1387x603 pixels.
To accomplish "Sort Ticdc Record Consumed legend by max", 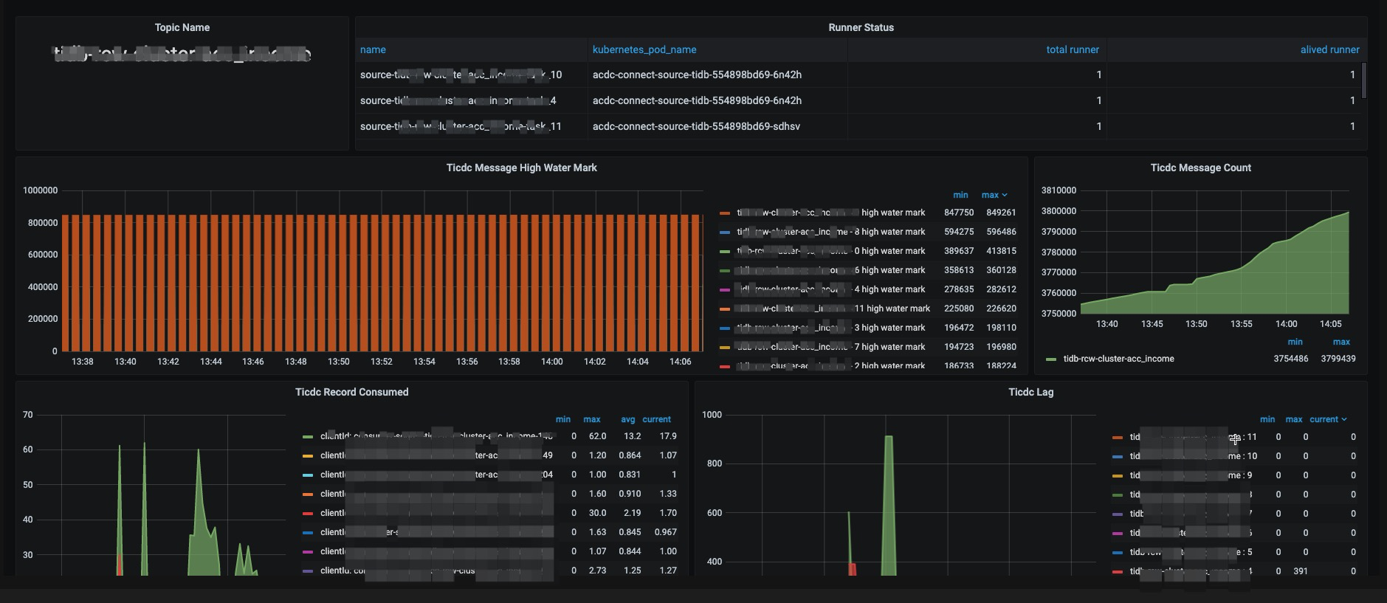I will 591,419.
